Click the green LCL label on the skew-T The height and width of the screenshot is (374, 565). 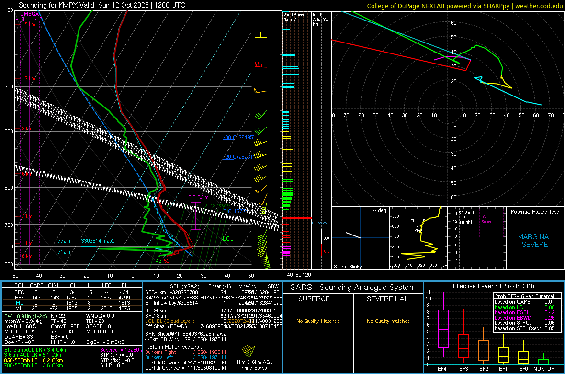(228, 239)
